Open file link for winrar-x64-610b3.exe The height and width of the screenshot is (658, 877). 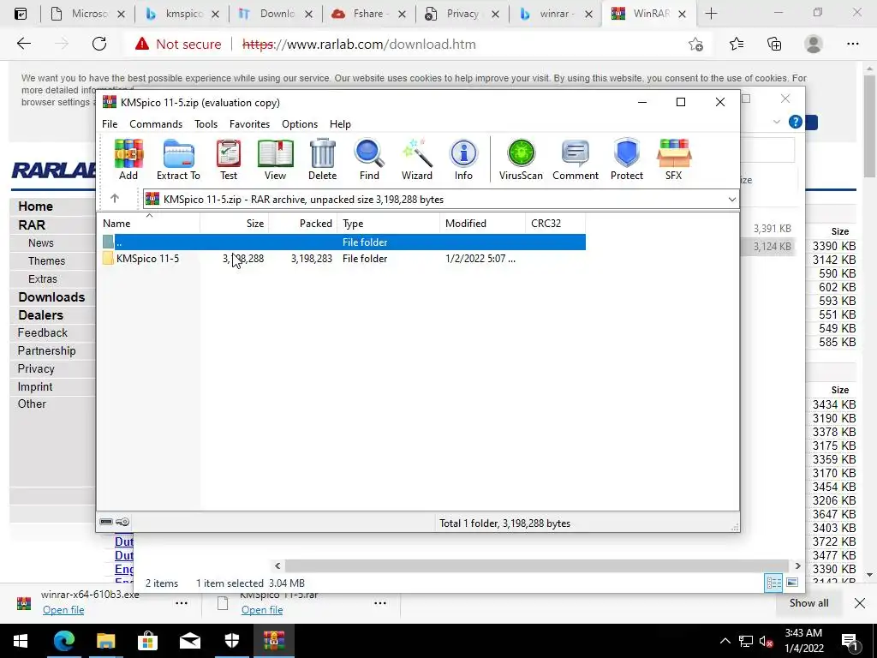(x=63, y=610)
